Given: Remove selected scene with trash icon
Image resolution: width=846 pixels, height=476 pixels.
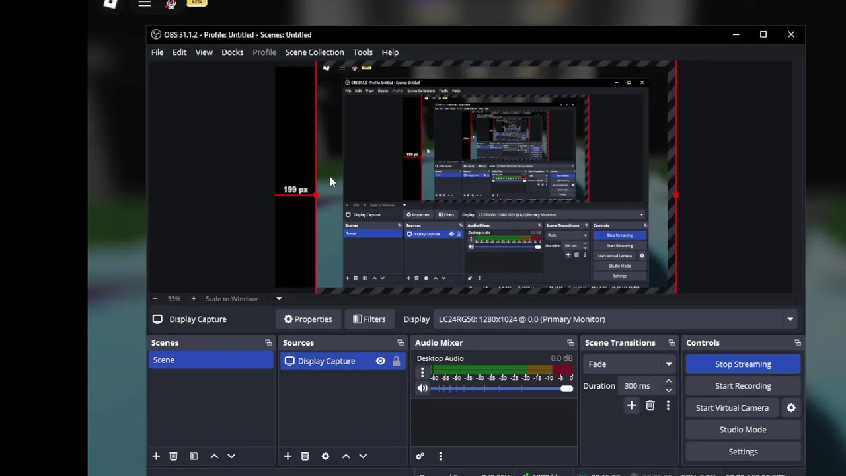Looking at the screenshot, I should [x=173, y=456].
